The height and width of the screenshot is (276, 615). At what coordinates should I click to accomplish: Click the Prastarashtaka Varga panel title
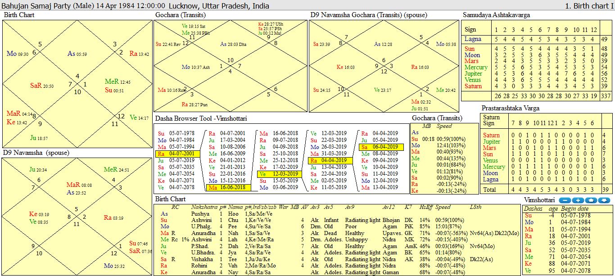coord(510,108)
